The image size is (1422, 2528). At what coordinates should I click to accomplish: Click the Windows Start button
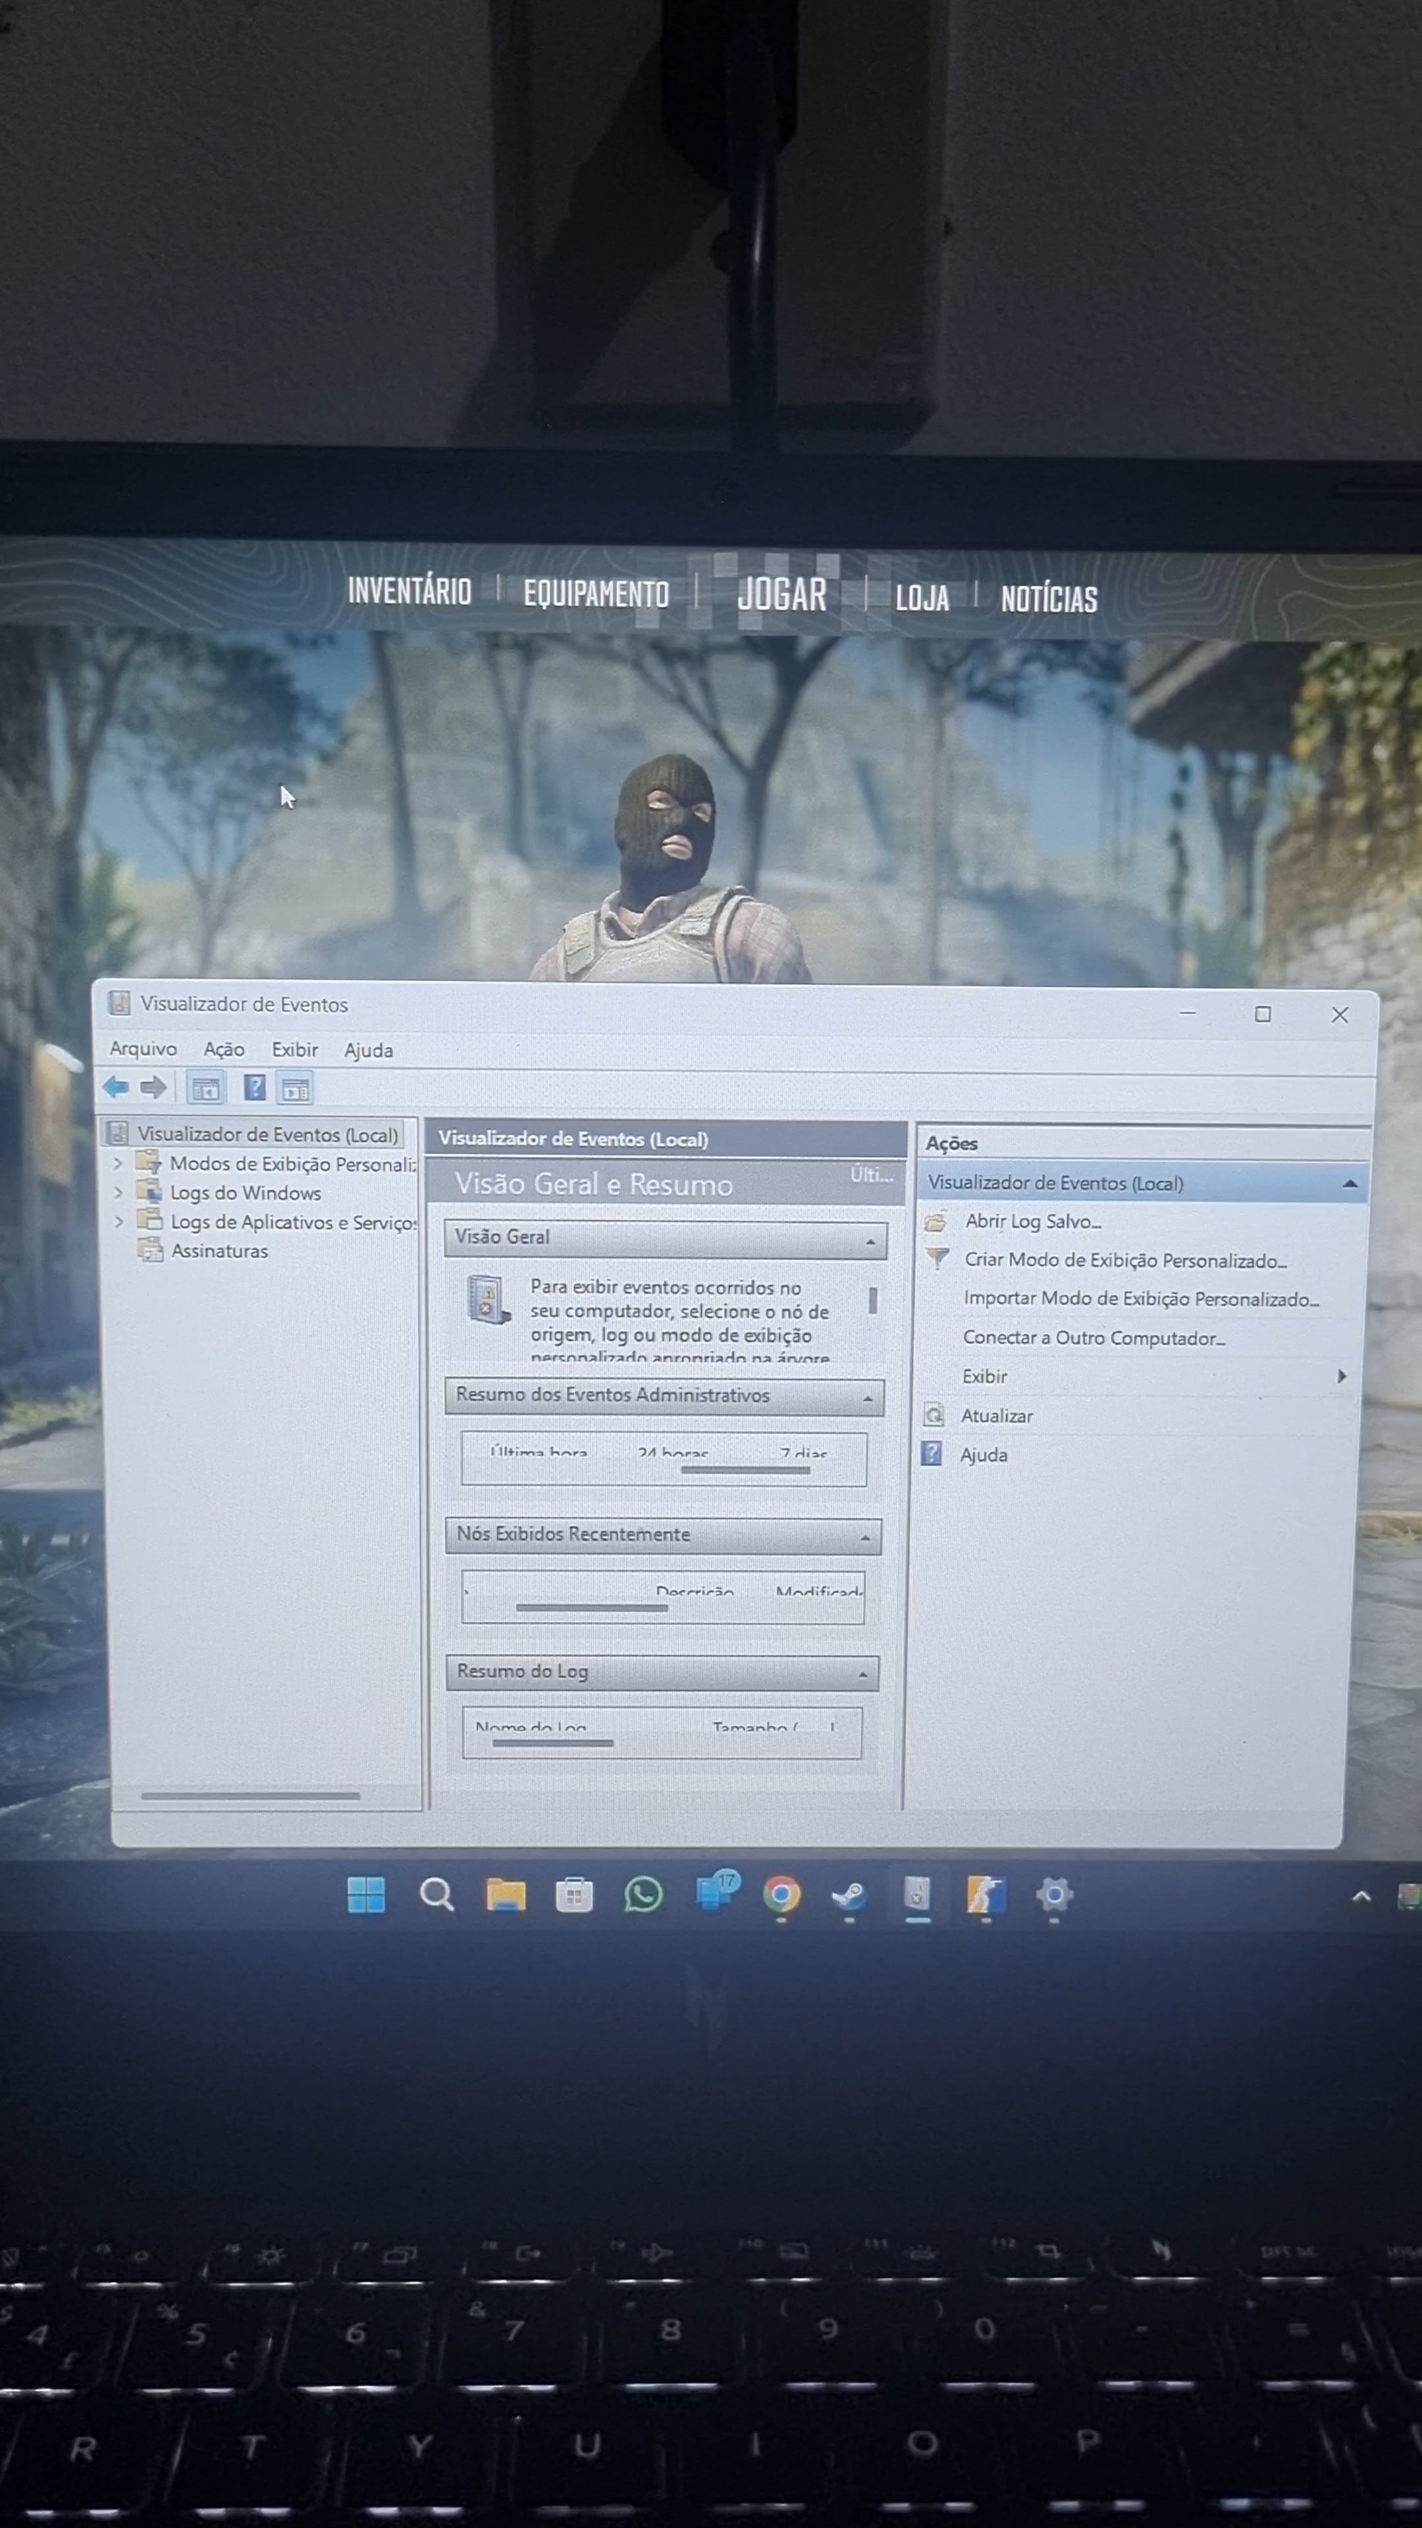(366, 1895)
